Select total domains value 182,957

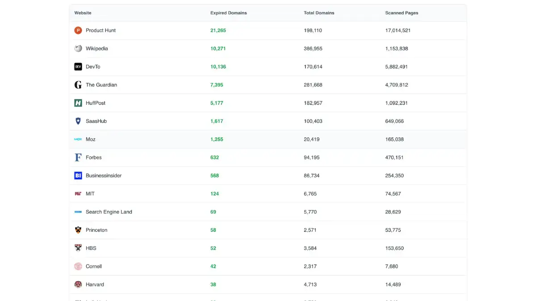[x=313, y=103]
